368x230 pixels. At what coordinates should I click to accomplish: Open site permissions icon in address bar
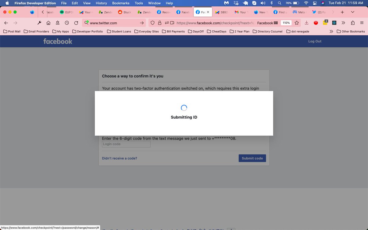click(x=167, y=23)
